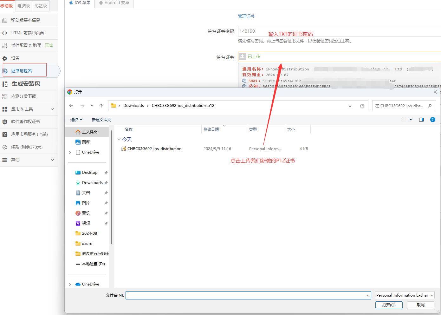441x315 pixels.
Task: Expand the OneDrive document node
Action: coord(70,152)
